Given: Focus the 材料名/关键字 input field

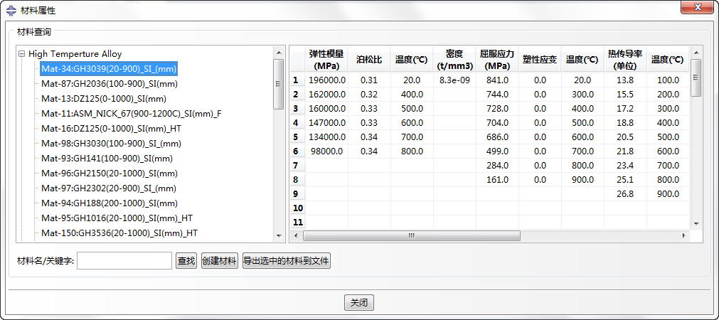Looking at the screenshot, I should point(124,261).
